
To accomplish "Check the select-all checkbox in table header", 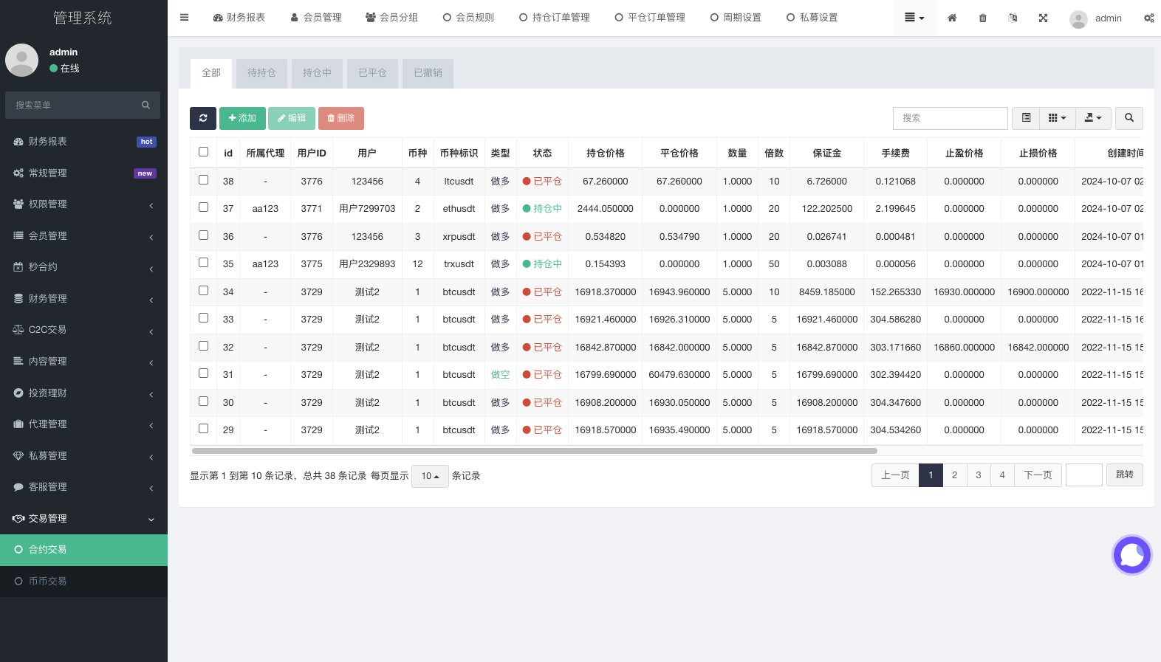I will (204, 152).
